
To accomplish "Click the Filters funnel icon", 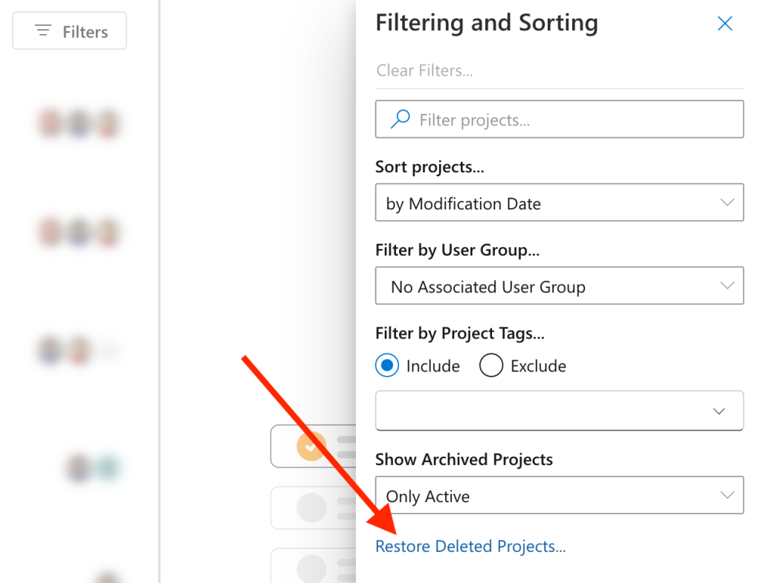I will 42,30.
